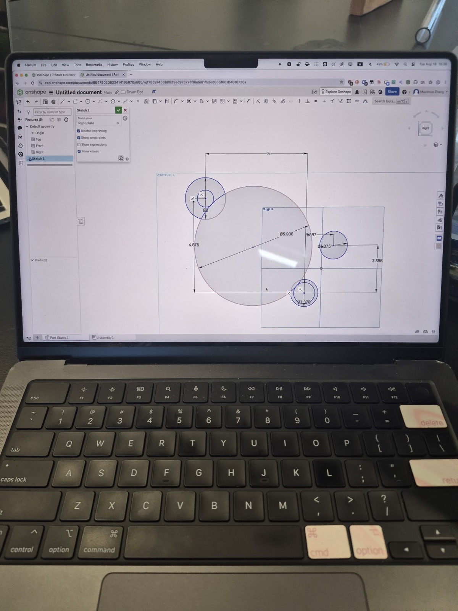Select the Polygon sketch tool
Image resolution: width=458 pixels, height=611 pixels.
pyautogui.click(x=113, y=102)
